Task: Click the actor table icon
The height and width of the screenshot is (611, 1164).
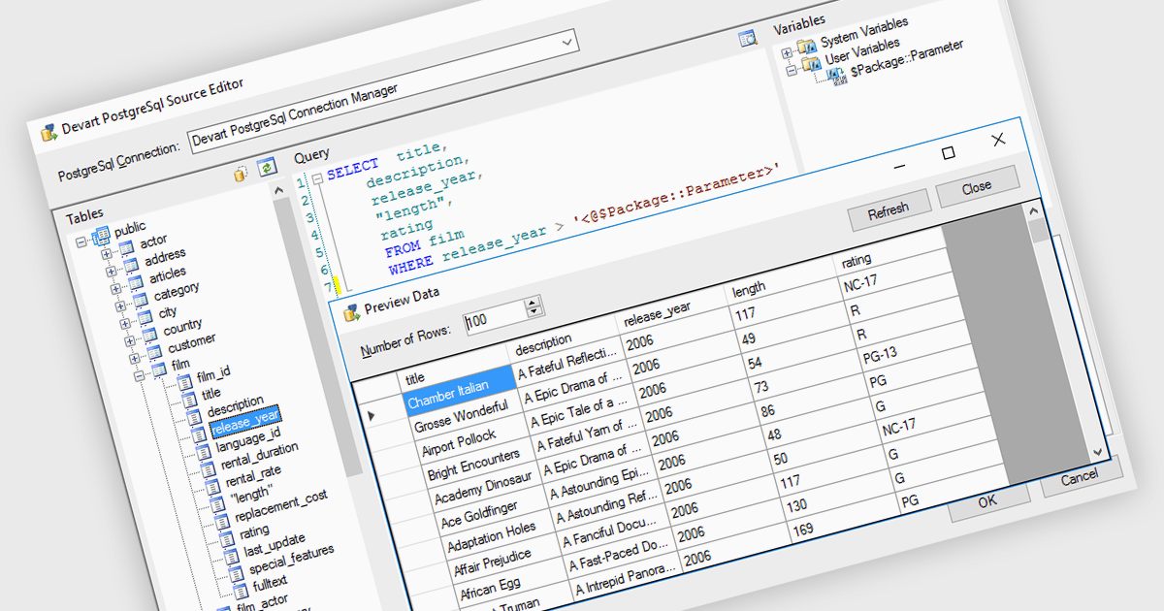Action: [x=128, y=249]
